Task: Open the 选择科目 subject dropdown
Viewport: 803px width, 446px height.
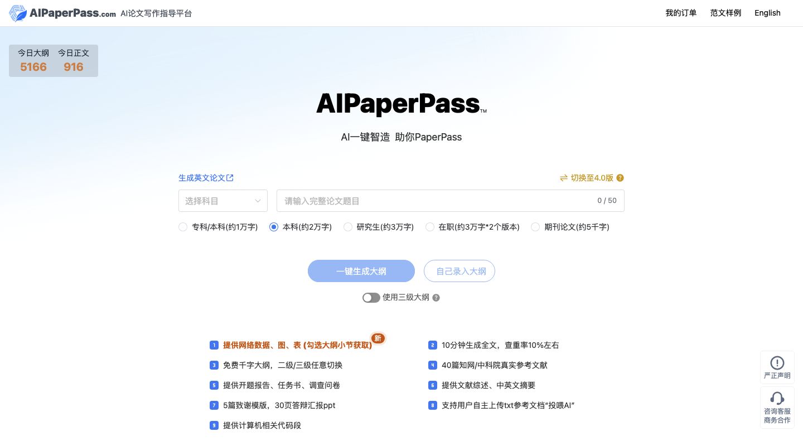Action: [223, 201]
